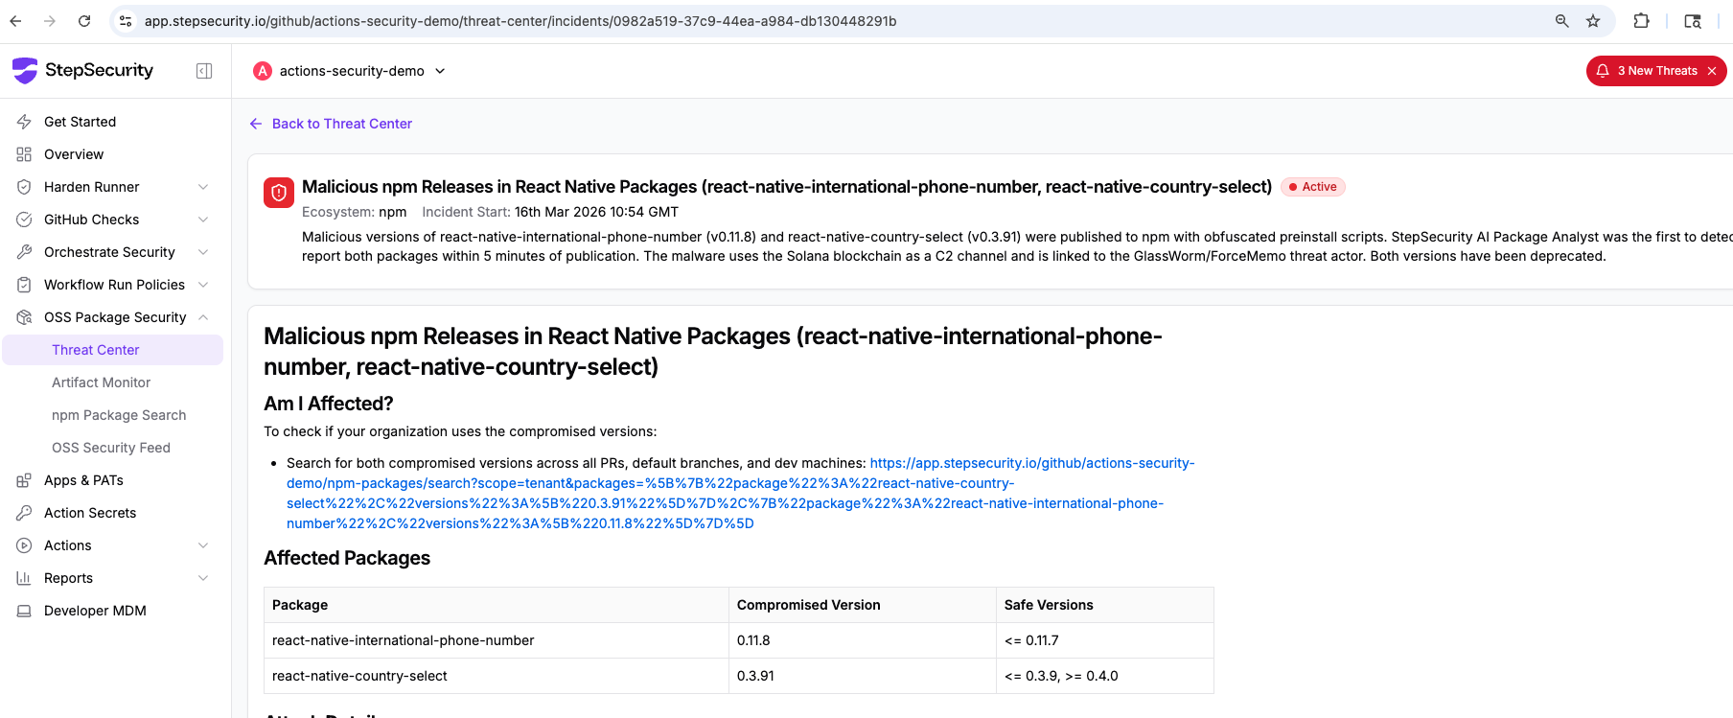Click the browser forward arrow
Viewport: 1733px width, 718px height.
tap(50, 21)
